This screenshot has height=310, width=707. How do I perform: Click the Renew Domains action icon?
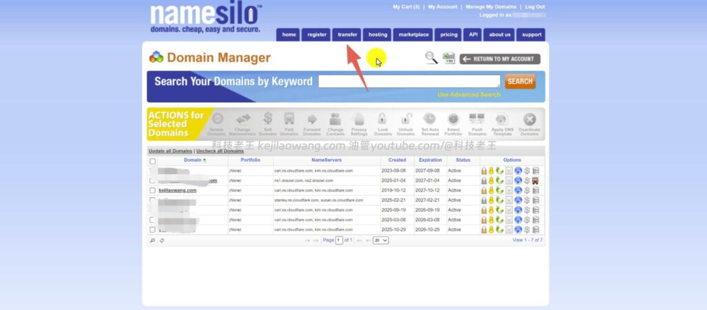point(217,118)
